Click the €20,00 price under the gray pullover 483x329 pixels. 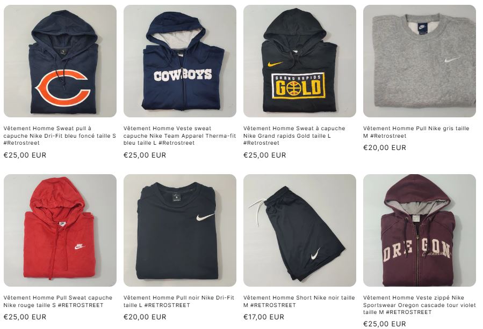[385, 148]
